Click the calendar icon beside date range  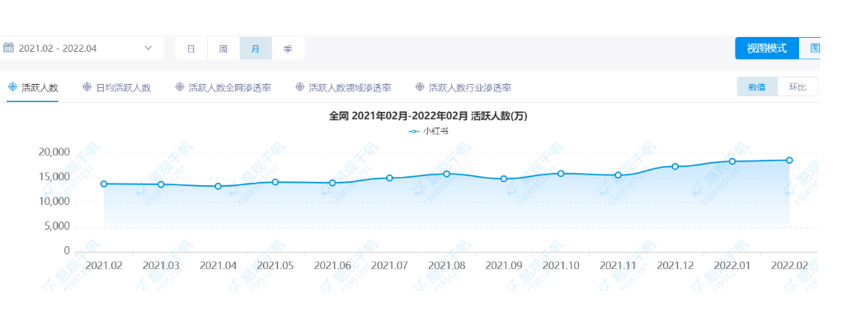(x=7, y=48)
